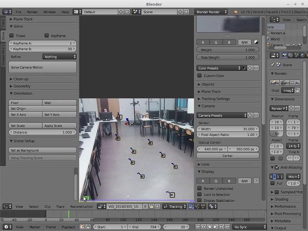Viewport: 308px width, 231px height.
Task: Click the Blender logo icon in the header
Action: 235,12
